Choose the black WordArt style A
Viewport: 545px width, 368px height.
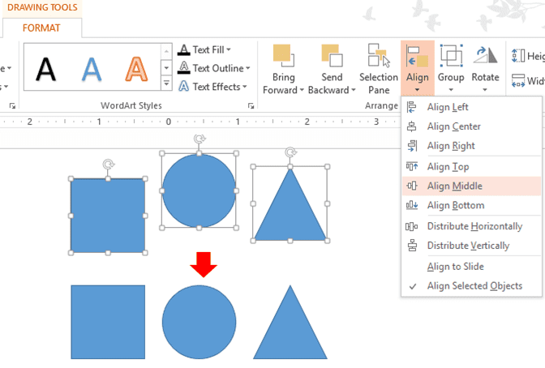[x=46, y=69]
